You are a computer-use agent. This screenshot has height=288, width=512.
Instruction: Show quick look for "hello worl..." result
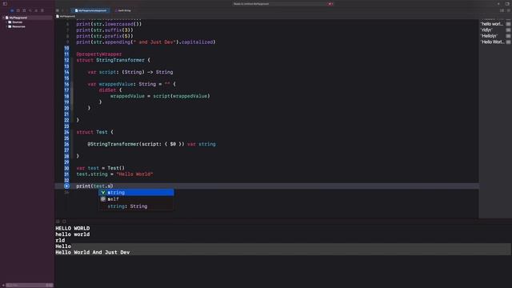pyautogui.click(x=508, y=24)
